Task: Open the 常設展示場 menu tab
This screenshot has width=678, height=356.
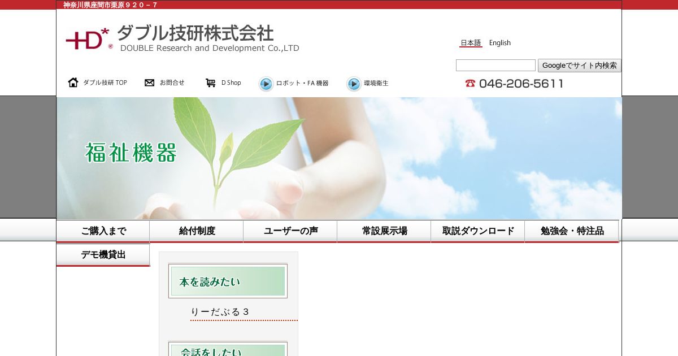Action: click(384, 231)
